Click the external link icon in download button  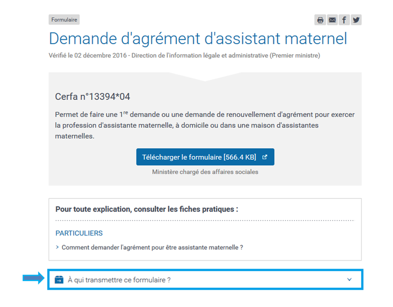click(x=265, y=157)
